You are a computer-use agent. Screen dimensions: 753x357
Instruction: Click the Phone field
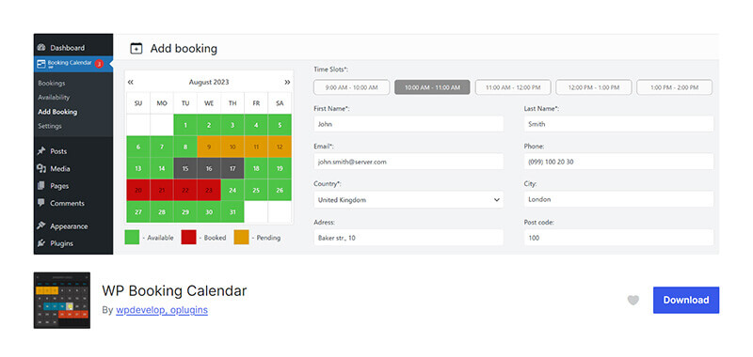[618, 162]
